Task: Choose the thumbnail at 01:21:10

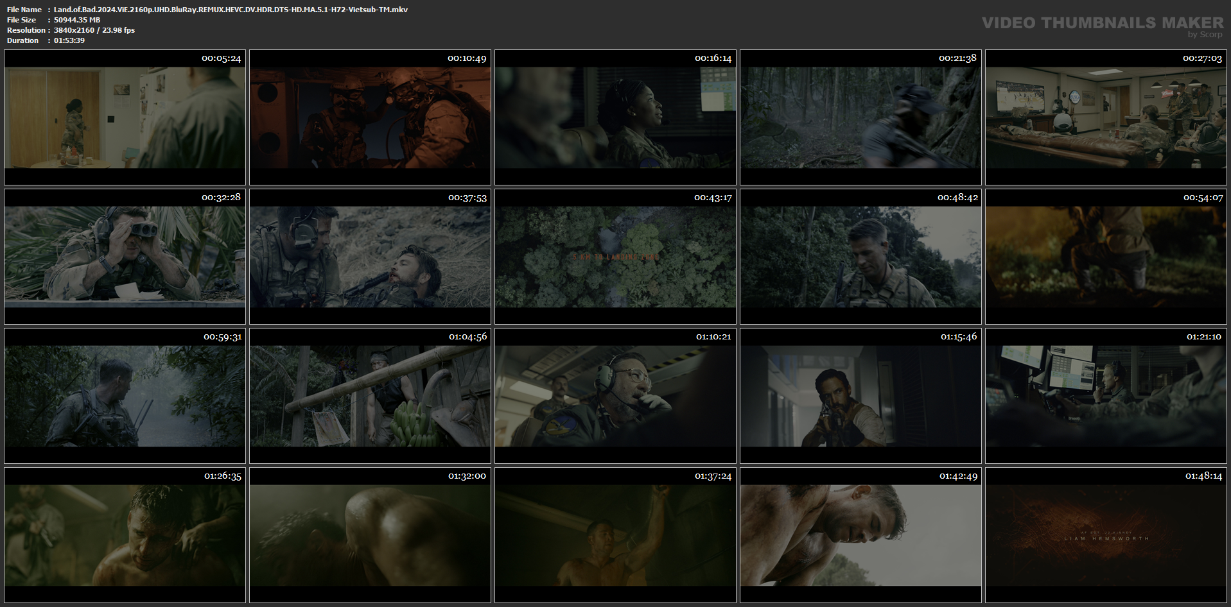Action: click(x=1106, y=396)
